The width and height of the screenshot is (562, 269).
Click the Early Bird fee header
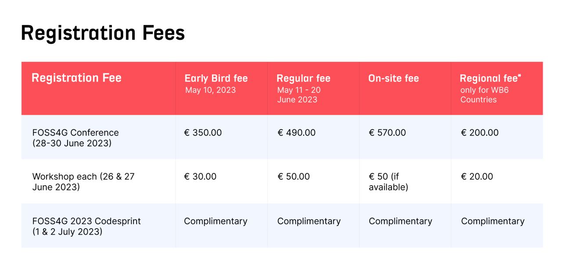pyautogui.click(x=216, y=79)
